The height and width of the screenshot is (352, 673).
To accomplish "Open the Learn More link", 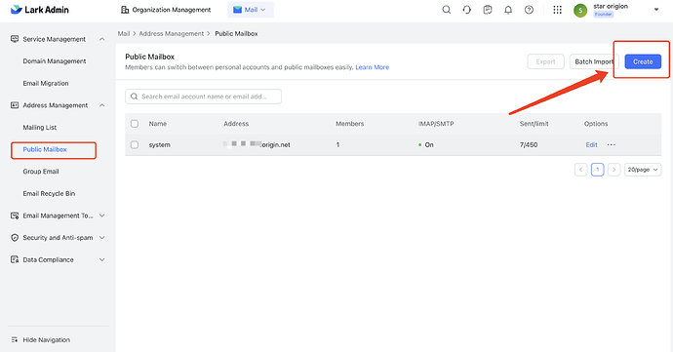I will (373, 67).
